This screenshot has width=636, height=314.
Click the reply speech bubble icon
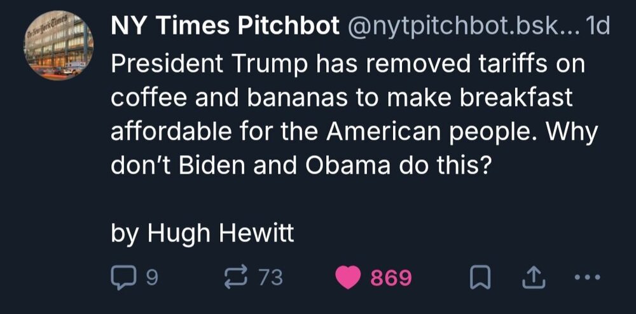(121, 278)
